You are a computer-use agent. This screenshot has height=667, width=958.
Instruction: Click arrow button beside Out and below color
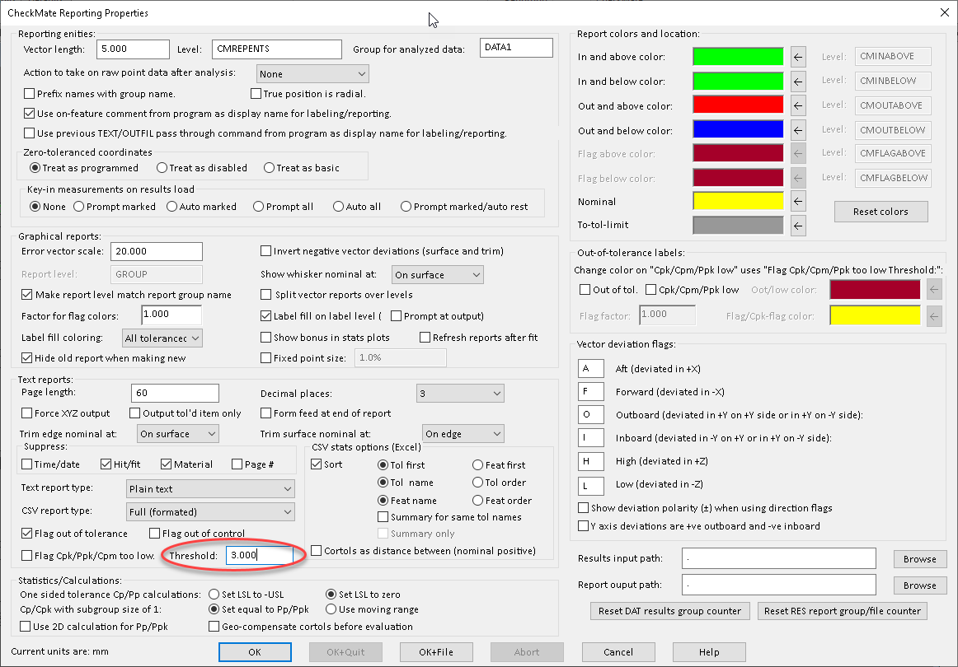797,130
